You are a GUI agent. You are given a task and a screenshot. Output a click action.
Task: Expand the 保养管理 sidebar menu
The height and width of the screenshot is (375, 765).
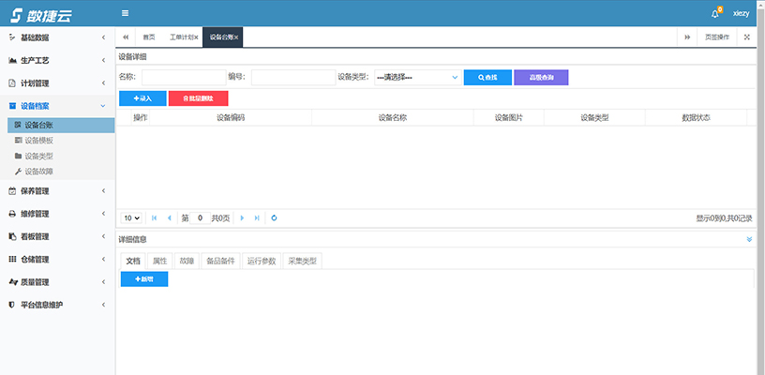coord(57,191)
